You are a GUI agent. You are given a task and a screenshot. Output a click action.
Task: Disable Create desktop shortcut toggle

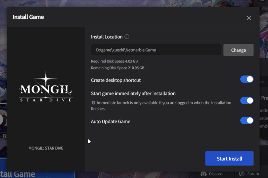247,79
